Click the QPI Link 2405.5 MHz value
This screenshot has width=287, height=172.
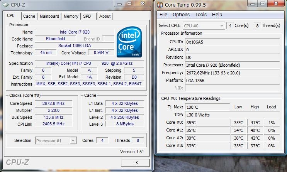(x=53, y=124)
